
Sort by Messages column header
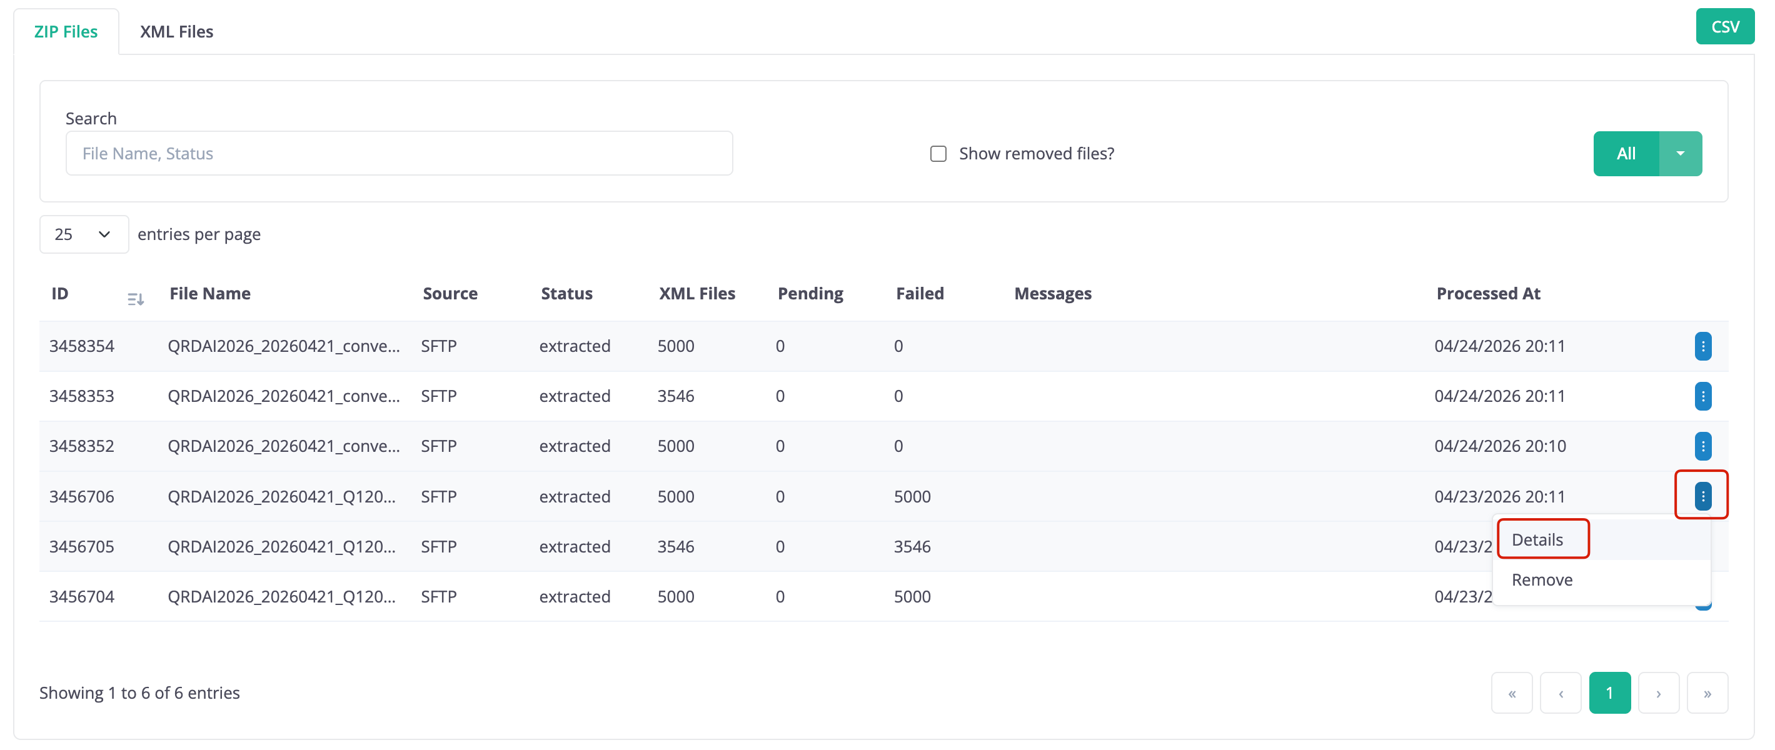tap(1053, 293)
